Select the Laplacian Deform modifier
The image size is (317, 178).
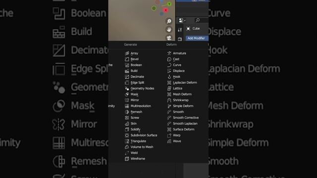coord(185,83)
